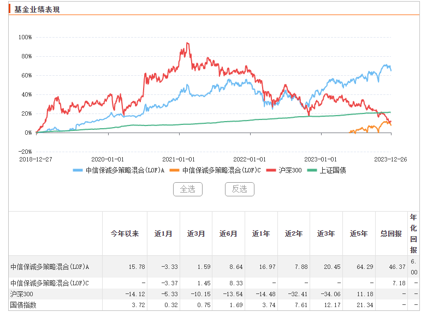Click the 12.17 three-year value for 国债指数
Screen dimensions: 421x312
333,305
